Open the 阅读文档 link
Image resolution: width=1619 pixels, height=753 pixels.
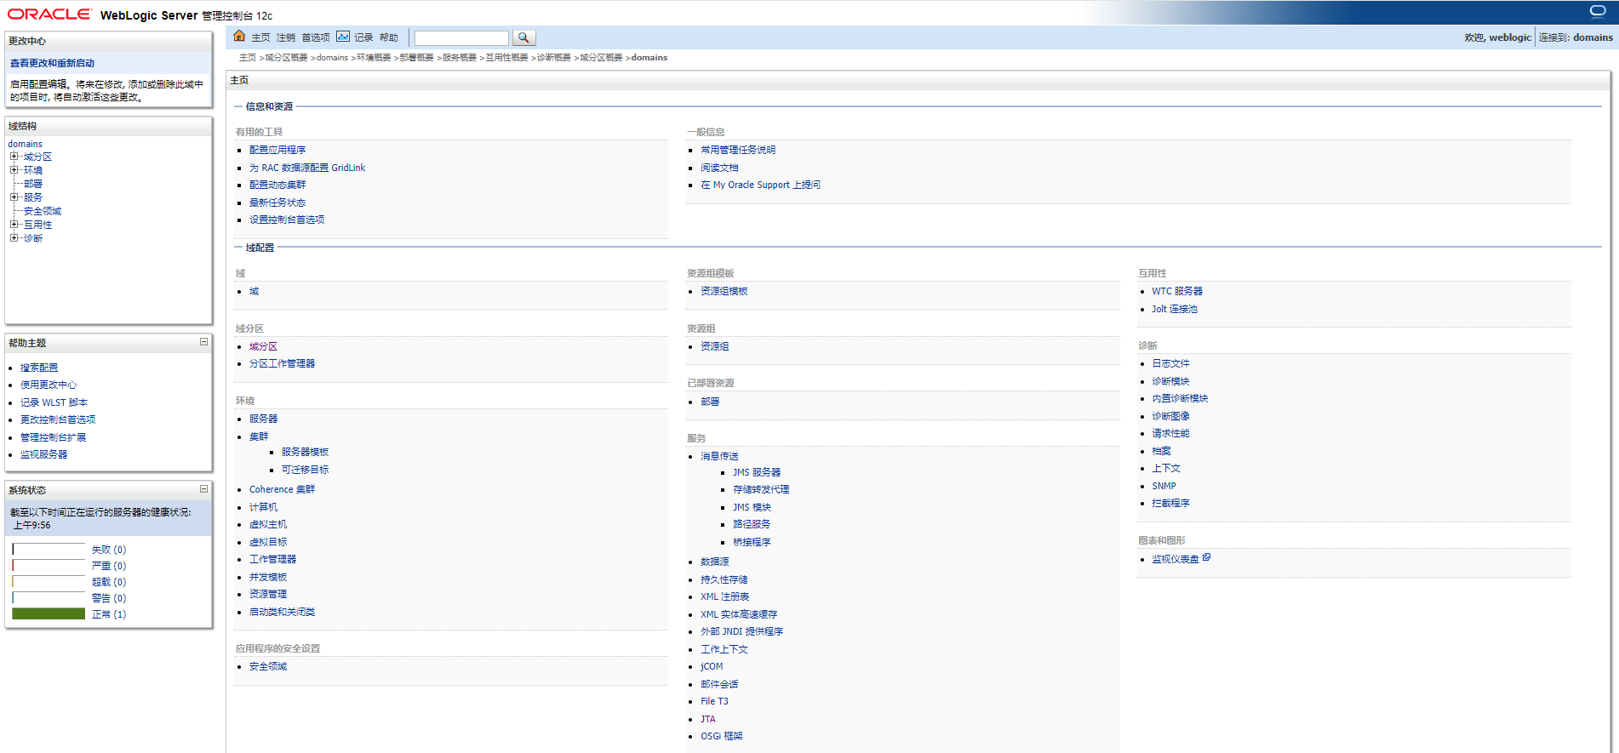[x=719, y=168]
